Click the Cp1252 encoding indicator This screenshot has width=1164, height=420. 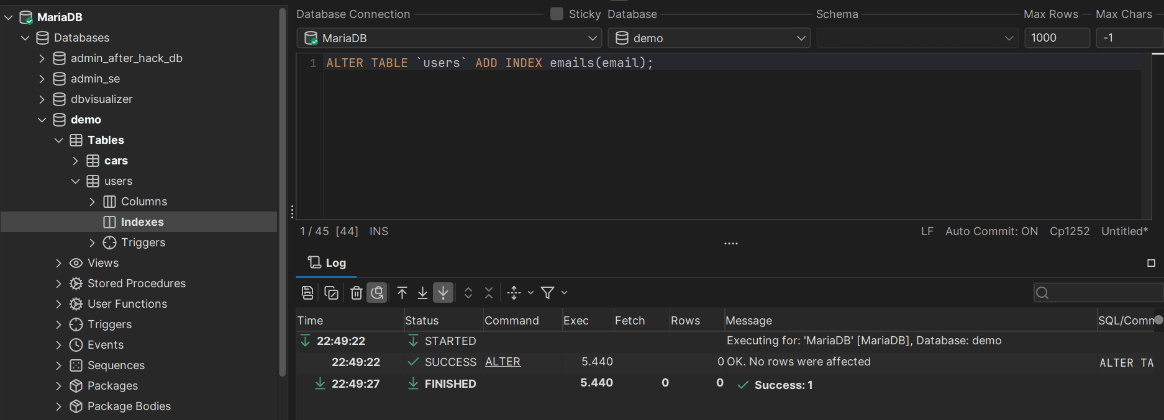pyautogui.click(x=1070, y=231)
